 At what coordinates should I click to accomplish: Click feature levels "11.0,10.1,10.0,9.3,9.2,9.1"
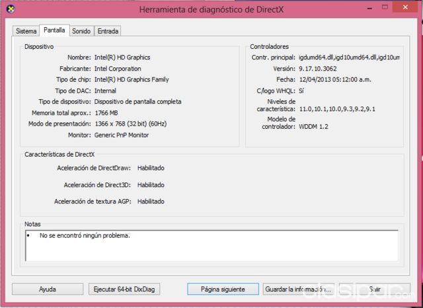click(x=337, y=109)
